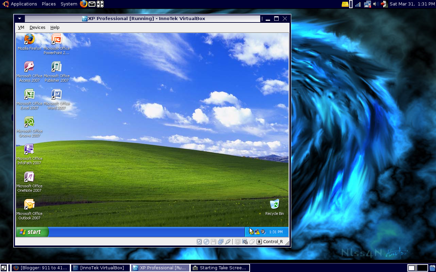The image size is (436, 272).
Task: Click the Control_R host key label
Action: point(273,242)
